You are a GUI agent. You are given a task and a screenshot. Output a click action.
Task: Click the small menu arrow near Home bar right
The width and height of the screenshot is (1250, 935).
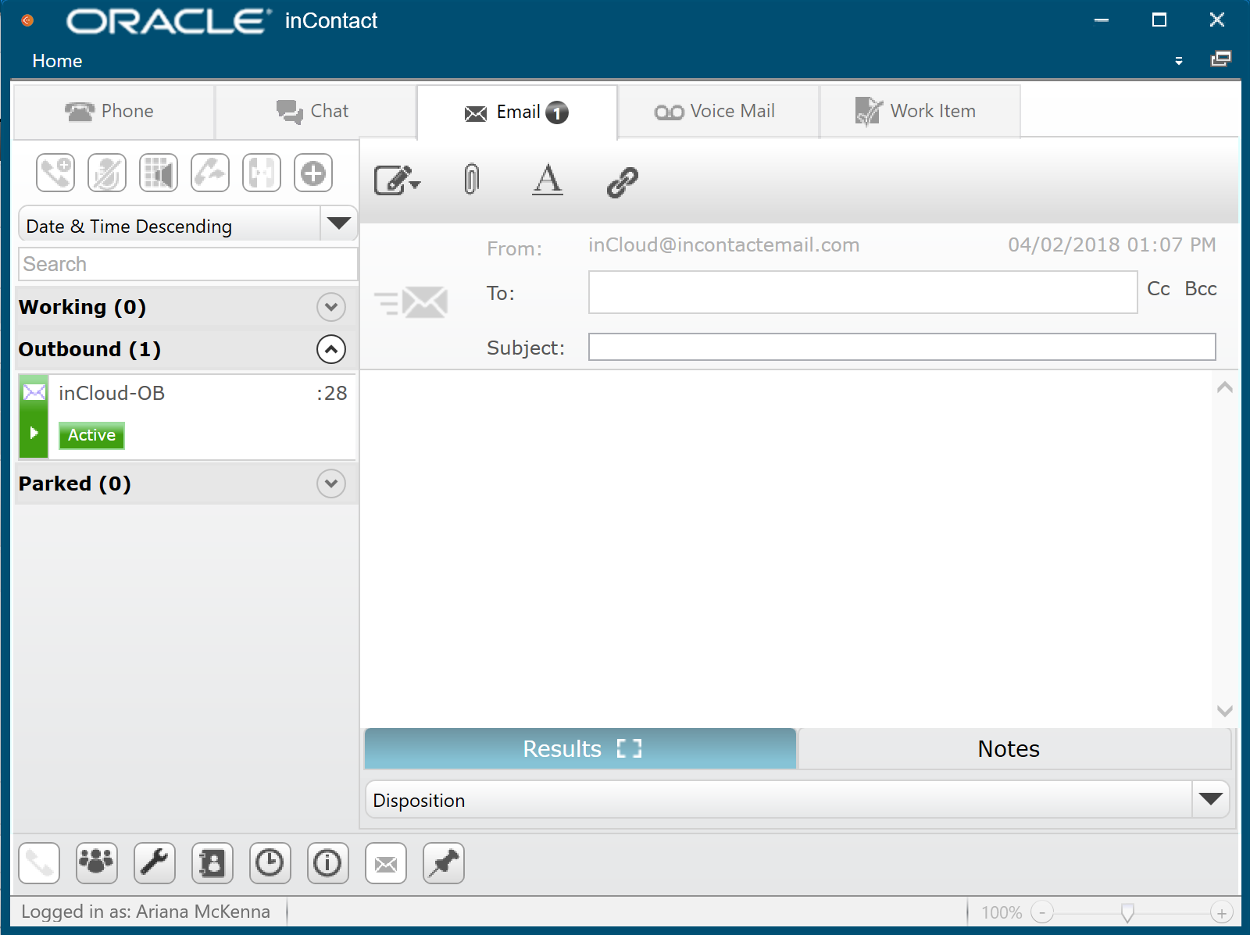pyautogui.click(x=1179, y=61)
